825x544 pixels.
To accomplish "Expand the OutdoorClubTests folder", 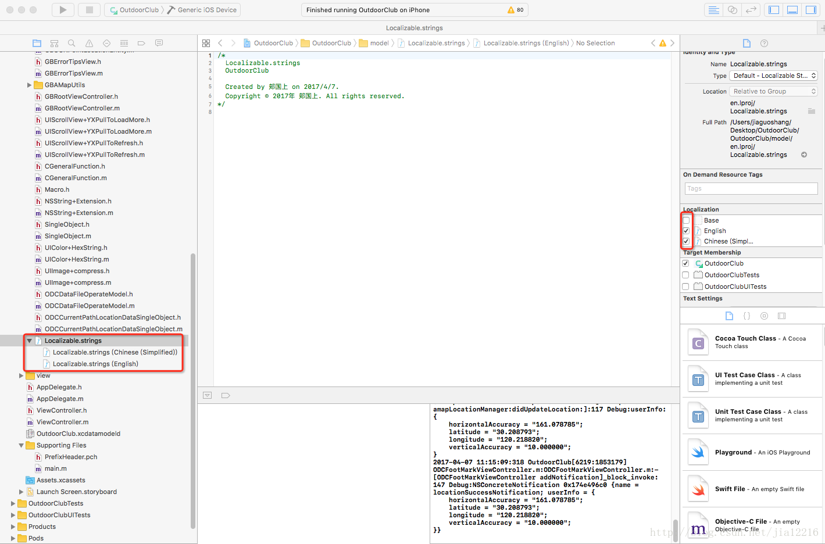I will 13,503.
